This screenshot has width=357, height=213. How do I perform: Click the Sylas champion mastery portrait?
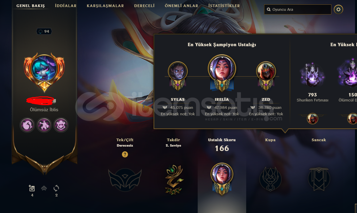point(178,71)
